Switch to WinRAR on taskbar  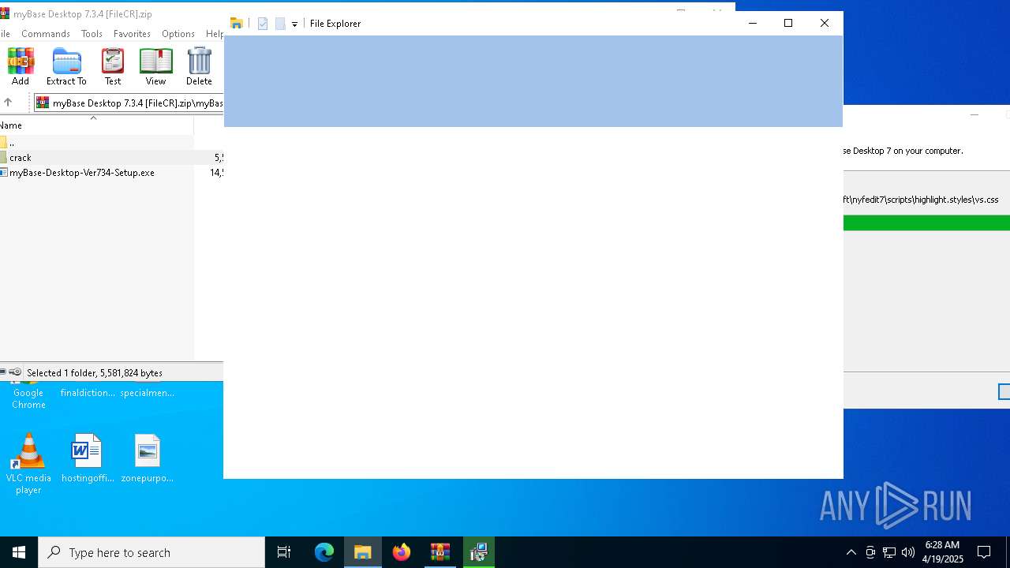[440, 552]
